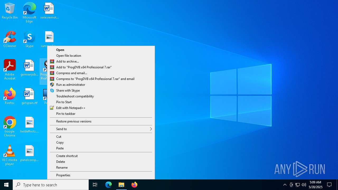Select Pin to Start
Viewport: 338px width, 190px height.
click(101, 102)
